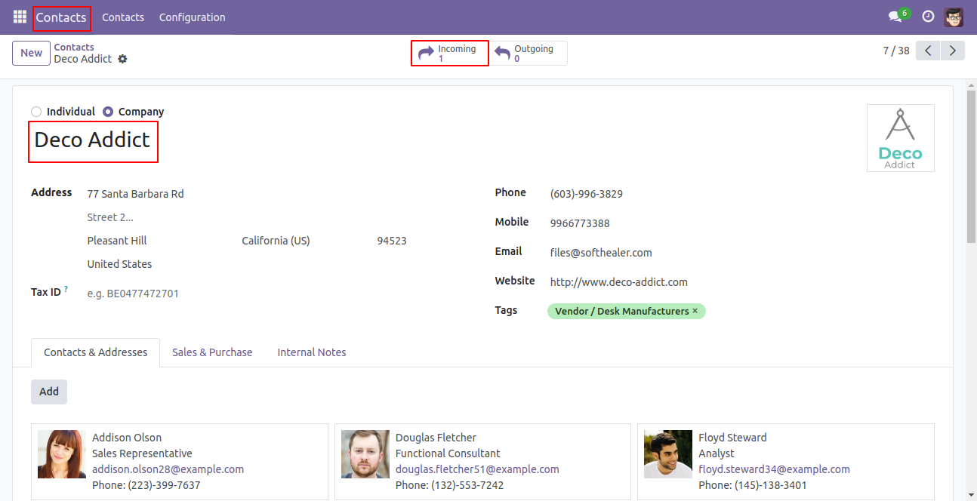Click the New button

coord(31,53)
